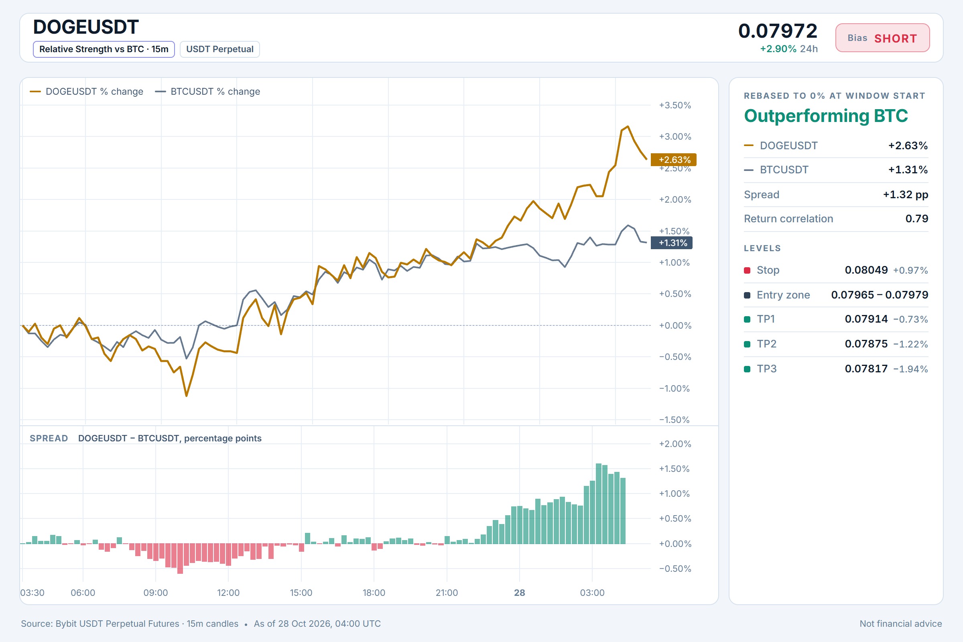Click the TP1 price 0.07914

click(x=866, y=319)
